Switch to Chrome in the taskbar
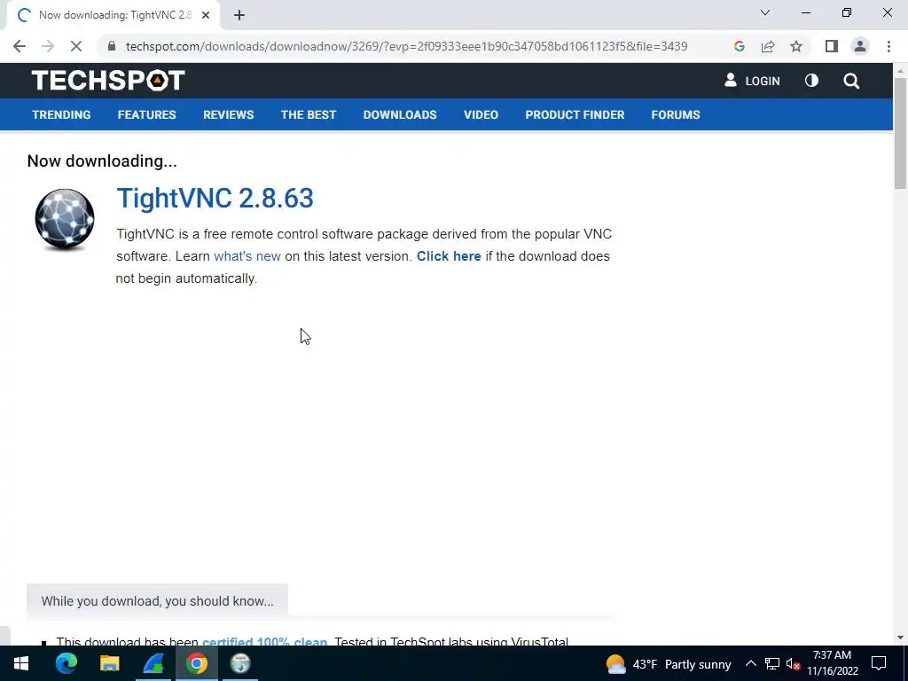 tap(196, 663)
